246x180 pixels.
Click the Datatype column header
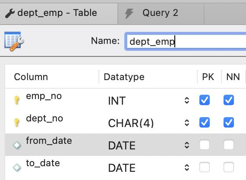(x=124, y=77)
